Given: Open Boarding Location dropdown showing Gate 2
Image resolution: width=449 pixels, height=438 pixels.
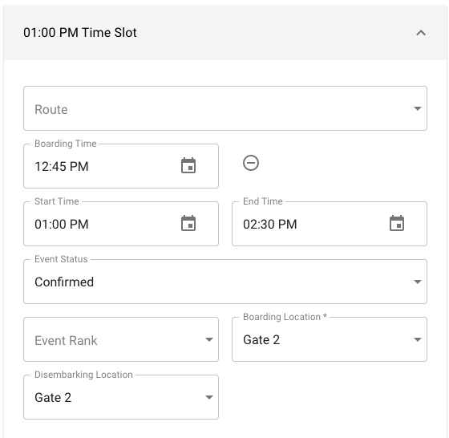Looking at the screenshot, I should click(x=330, y=339).
